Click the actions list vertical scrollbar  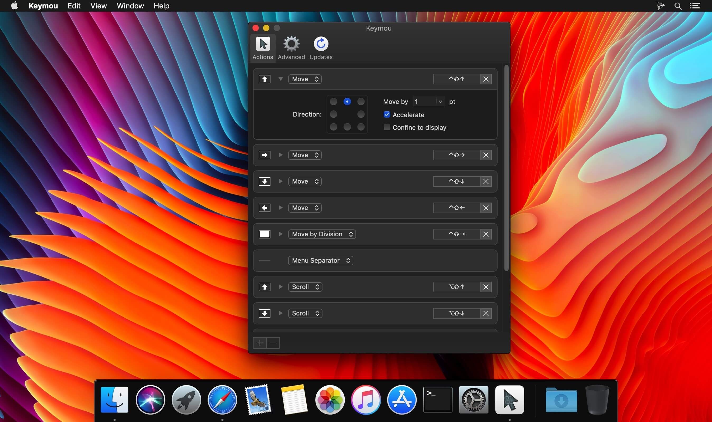506,168
